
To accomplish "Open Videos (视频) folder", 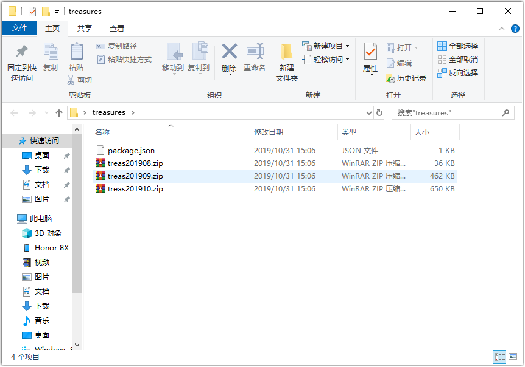I will coord(36,262).
